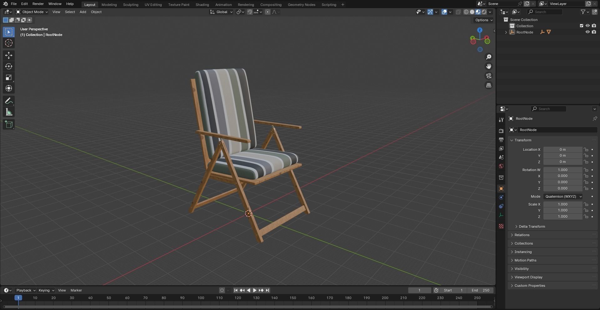Select the Annotate tool

[9, 101]
